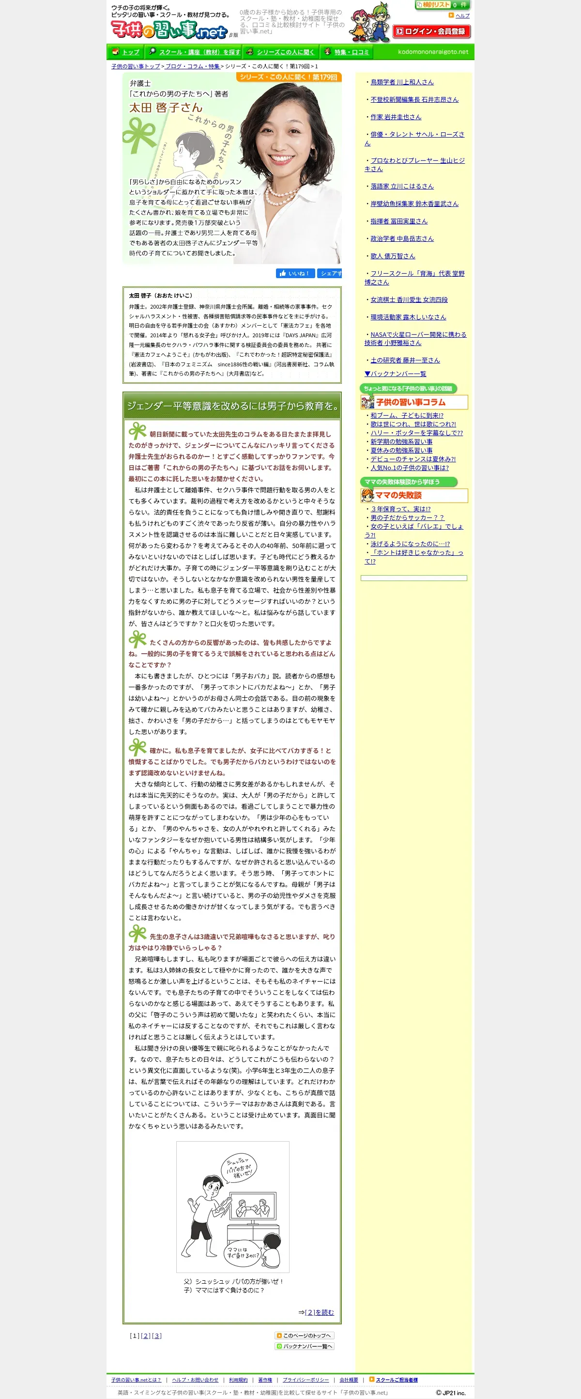The height and width of the screenshot is (1399, 581).
Task: Open 歌人 俵万智さん link
Action: 392,256
